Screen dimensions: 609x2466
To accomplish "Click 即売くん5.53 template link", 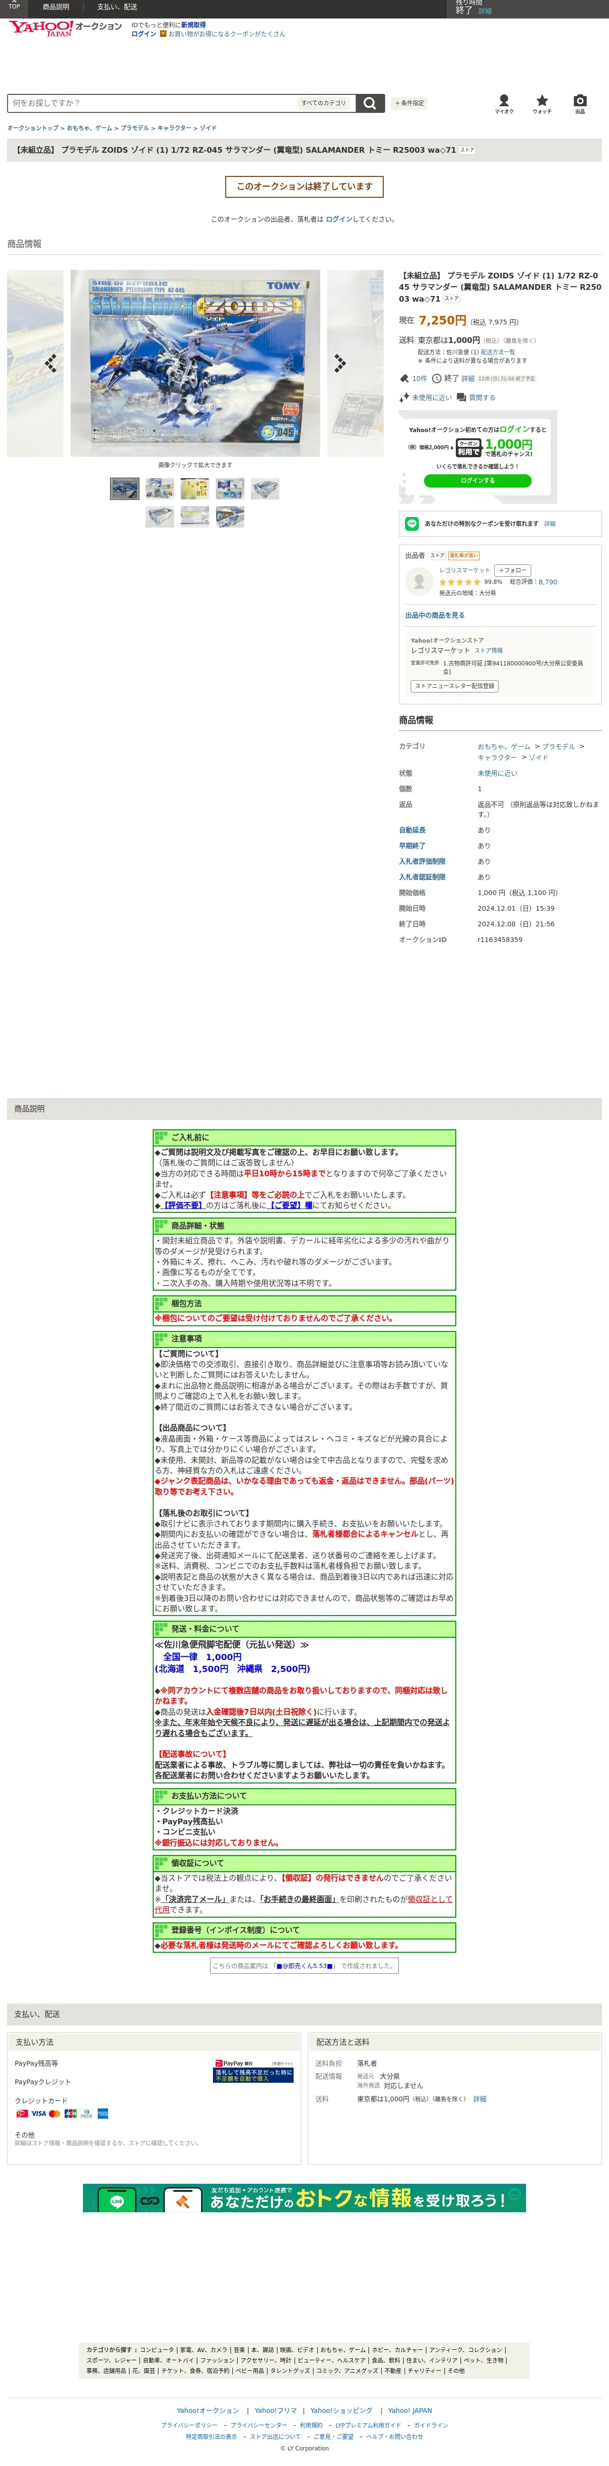I will [305, 1965].
